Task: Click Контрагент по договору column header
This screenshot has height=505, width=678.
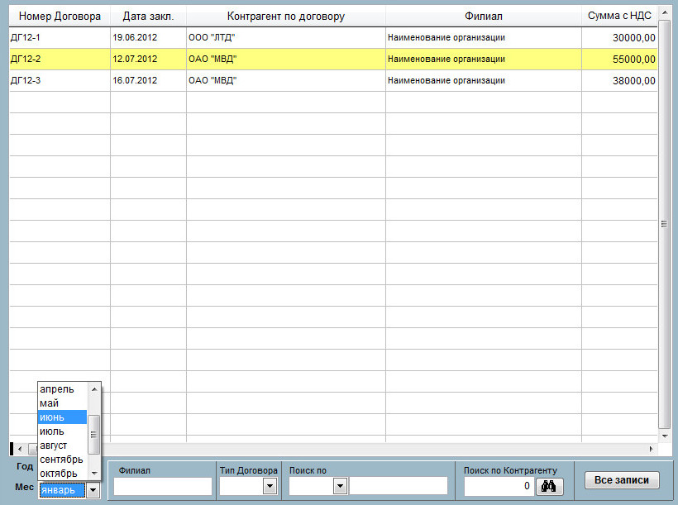Action: [286, 17]
